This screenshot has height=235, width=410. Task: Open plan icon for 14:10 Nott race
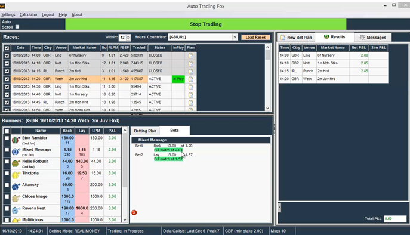pyautogui.click(x=191, y=63)
